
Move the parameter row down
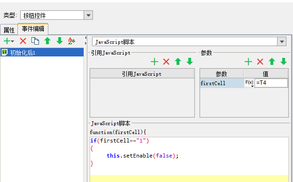pos(284,62)
